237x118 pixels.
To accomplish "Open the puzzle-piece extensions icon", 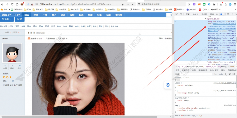I will pyautogui.click(x=214, y=4).
